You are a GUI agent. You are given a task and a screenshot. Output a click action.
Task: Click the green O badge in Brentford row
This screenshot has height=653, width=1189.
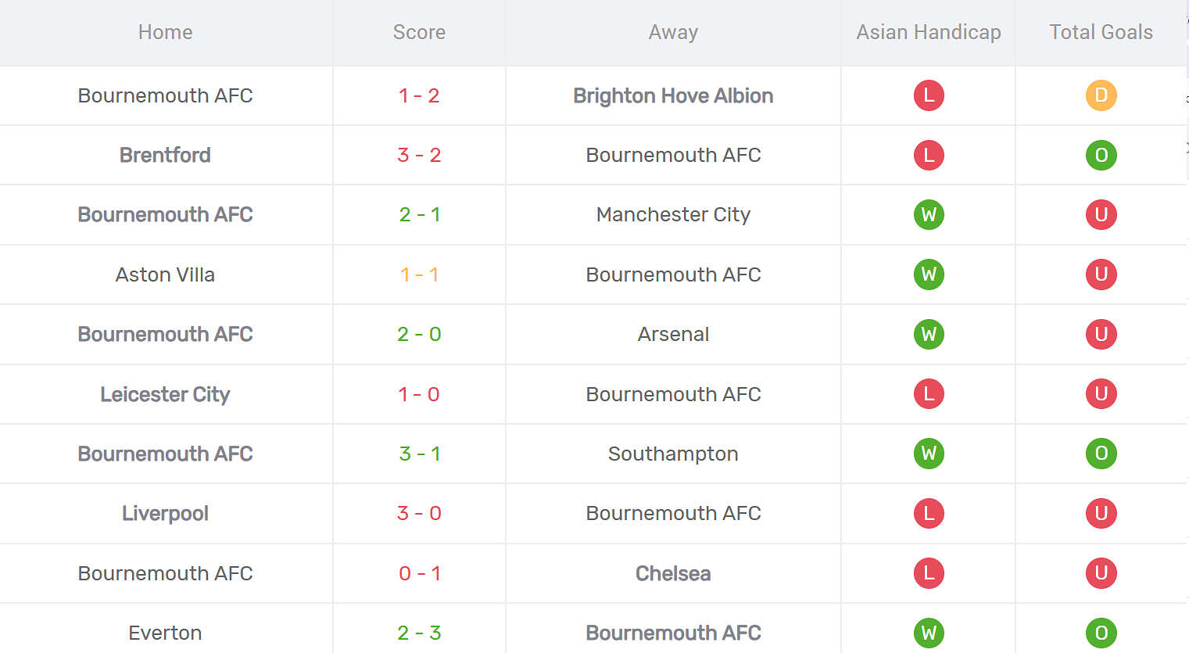pos(1101,155)
